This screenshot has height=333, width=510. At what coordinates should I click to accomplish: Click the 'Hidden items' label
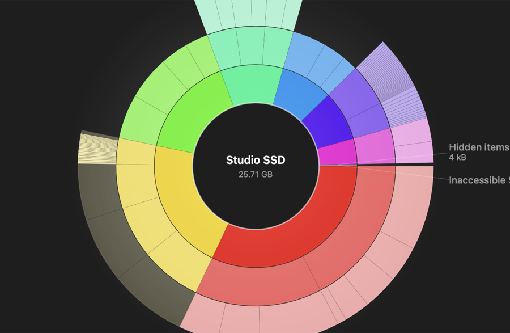coord(479,147)
